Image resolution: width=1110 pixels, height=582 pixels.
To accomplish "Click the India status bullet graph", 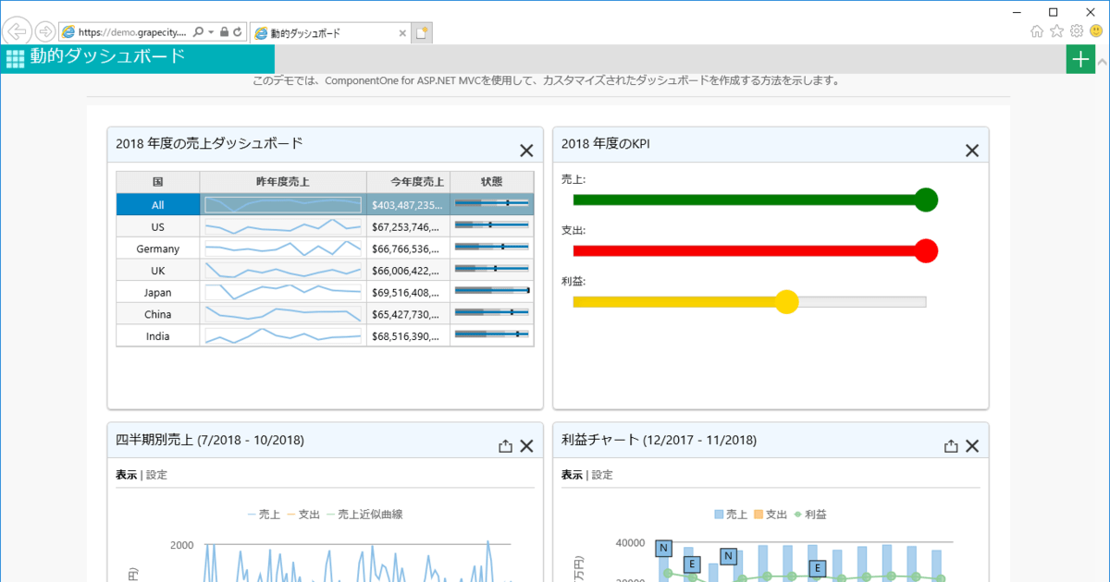I will (x=492, y=335).
